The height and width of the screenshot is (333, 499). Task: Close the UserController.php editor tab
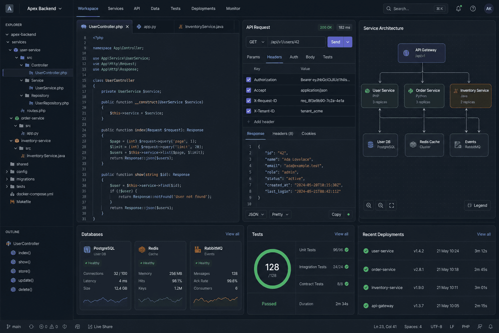point(127,27)
